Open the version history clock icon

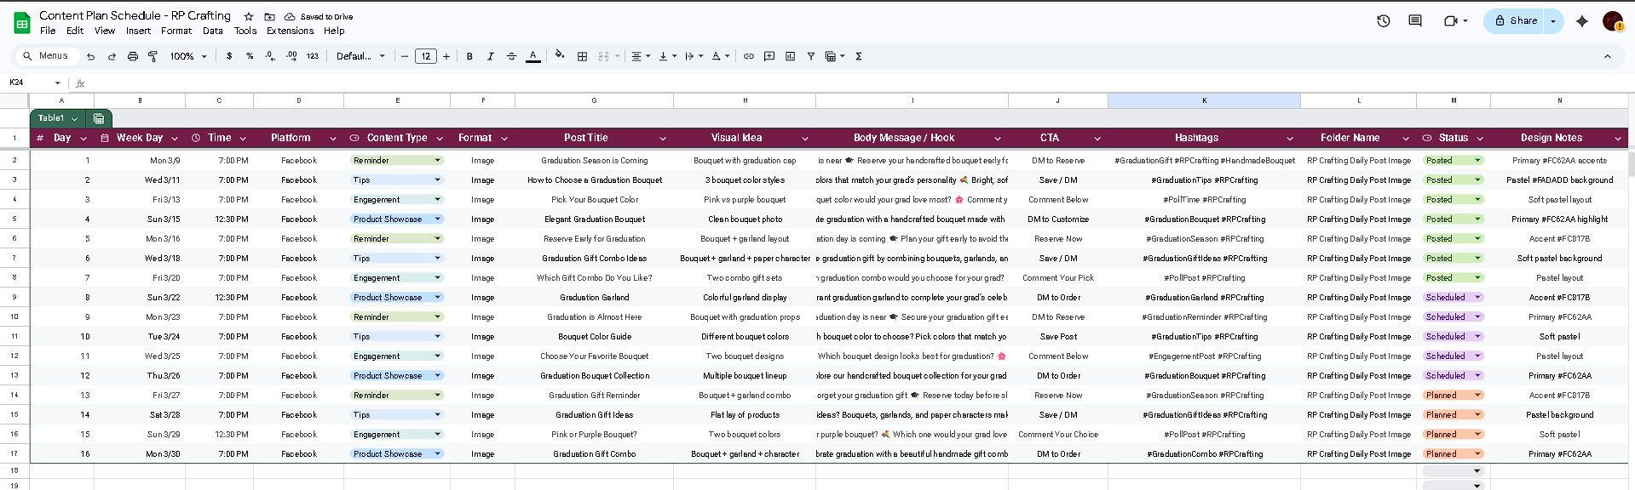click(x=1384, y=20)
